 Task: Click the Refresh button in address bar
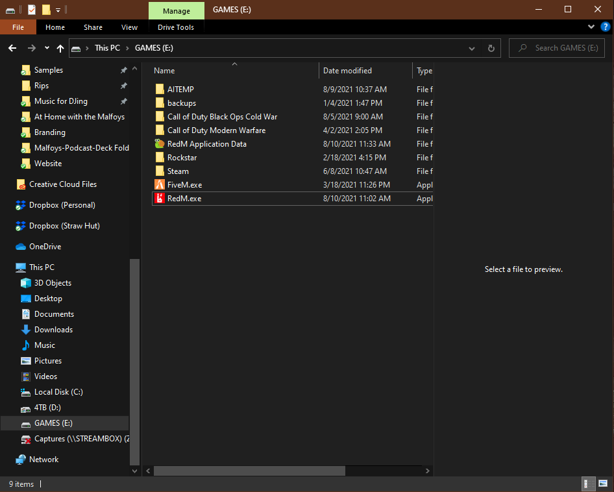pyautogui.click(x=491, y=48)
